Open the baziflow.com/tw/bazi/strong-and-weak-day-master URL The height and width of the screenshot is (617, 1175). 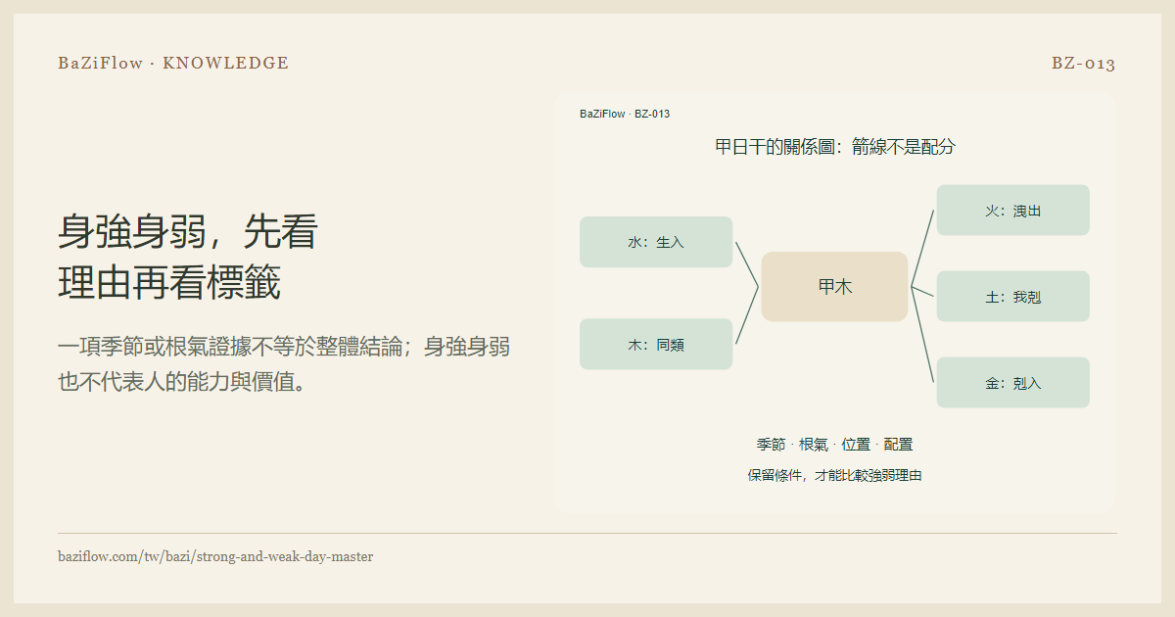pyautogui.click(x=215, y=556)
